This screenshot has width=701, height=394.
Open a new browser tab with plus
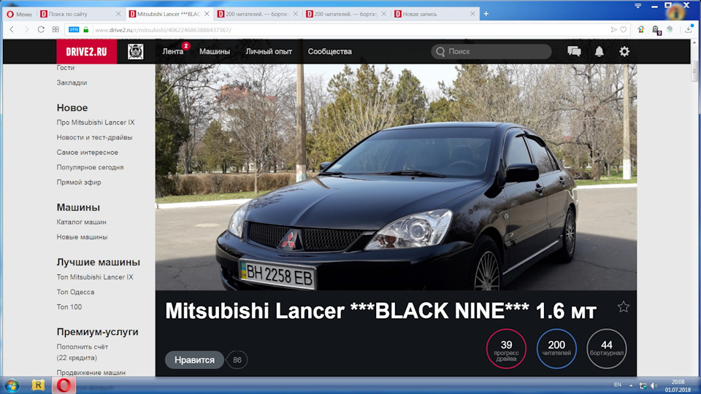[486, 15]
